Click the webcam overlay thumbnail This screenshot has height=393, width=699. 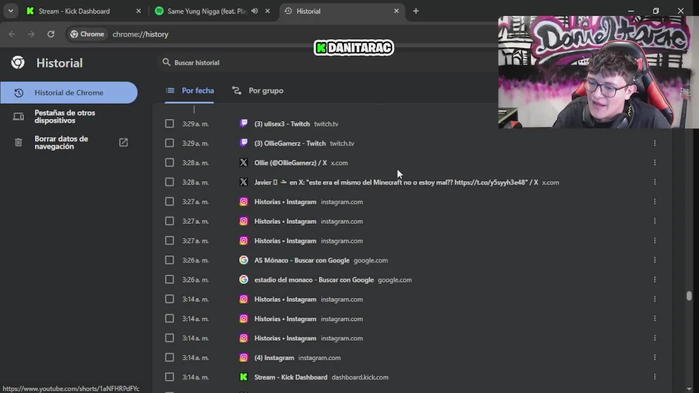pos(599,72)
